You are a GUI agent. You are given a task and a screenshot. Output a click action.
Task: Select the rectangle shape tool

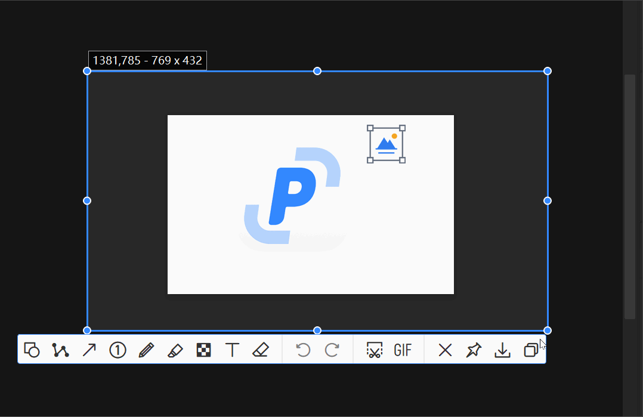coord(32,350)
